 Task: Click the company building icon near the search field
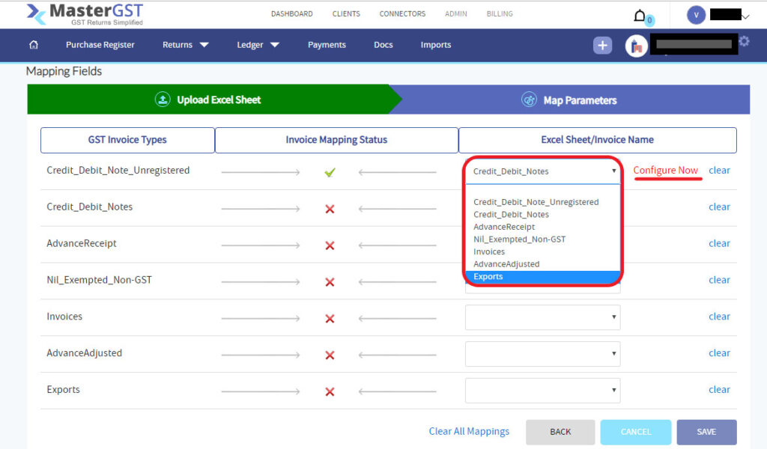point(636,46)
